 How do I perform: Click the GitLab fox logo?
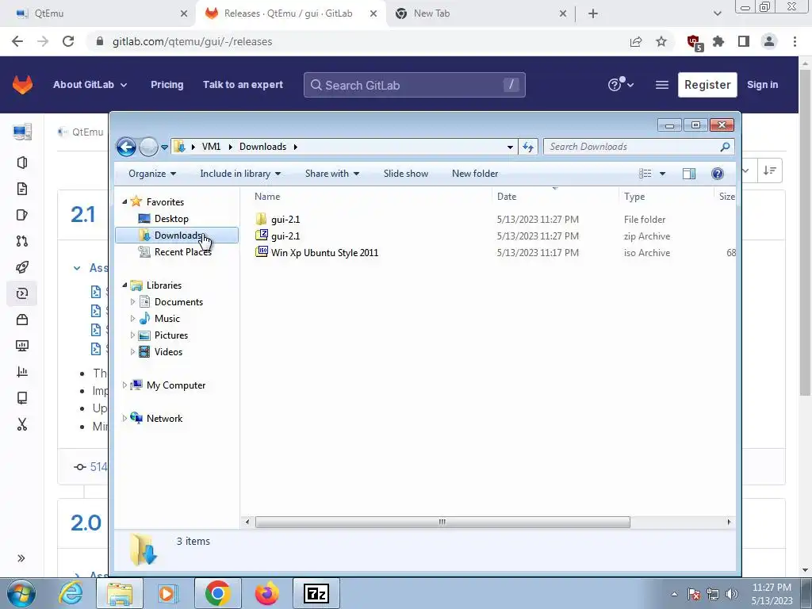22,85
